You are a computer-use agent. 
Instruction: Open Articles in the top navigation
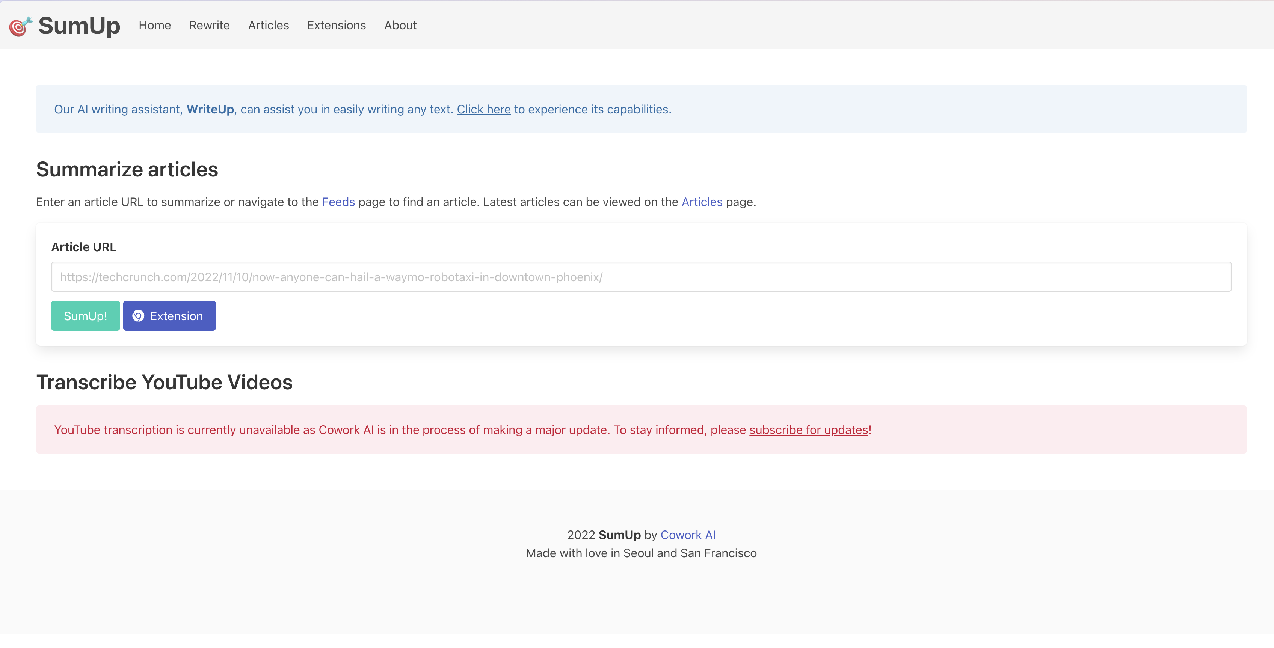[268, 25]
